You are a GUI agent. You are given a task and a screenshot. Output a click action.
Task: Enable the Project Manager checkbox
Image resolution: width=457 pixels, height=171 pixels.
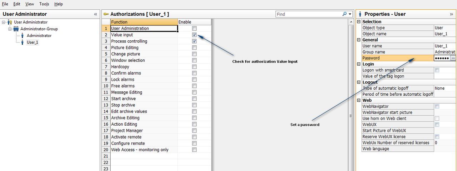point(194,131)
